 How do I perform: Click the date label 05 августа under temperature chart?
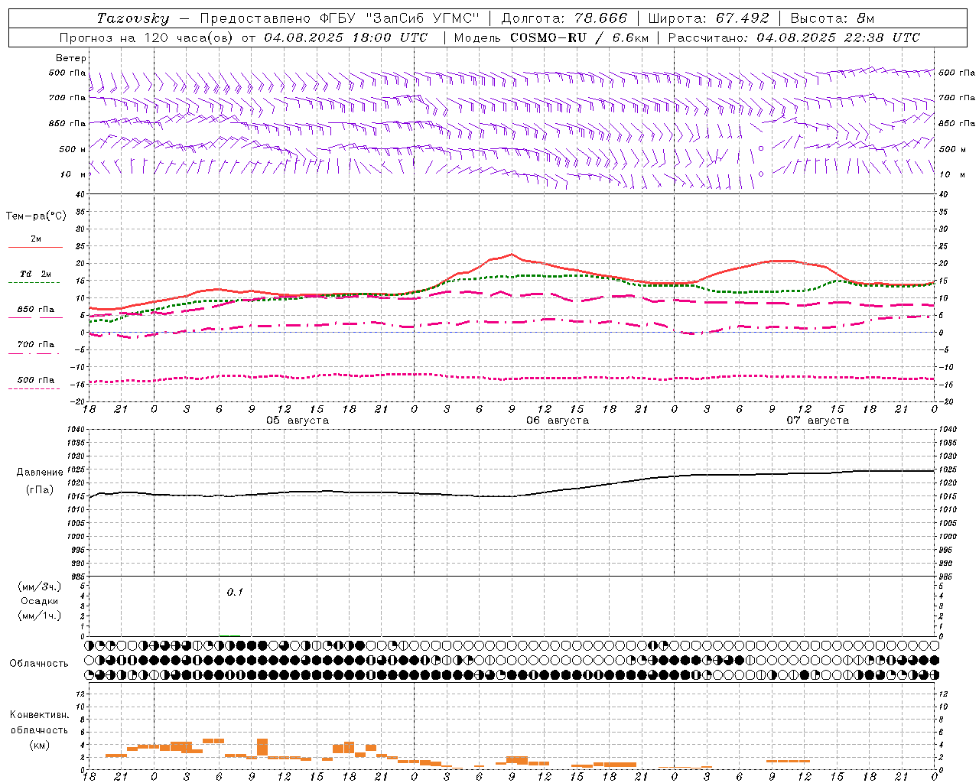(x=298, y=421)
